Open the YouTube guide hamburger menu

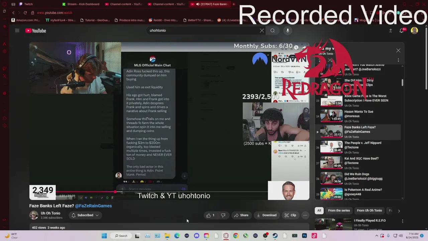click(x=17, y=30)
